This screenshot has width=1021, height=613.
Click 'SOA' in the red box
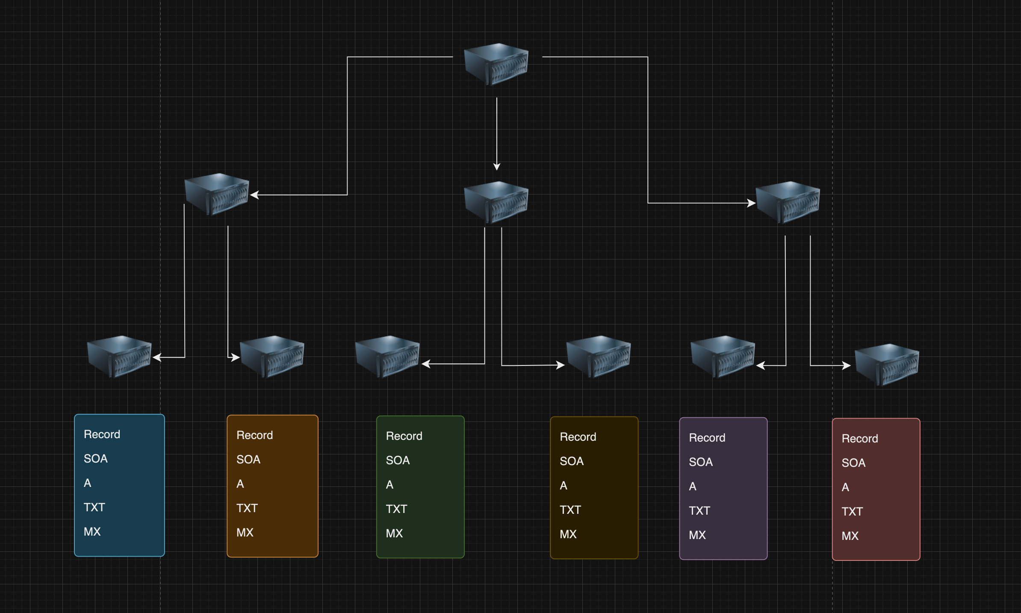tap(853, 463)
